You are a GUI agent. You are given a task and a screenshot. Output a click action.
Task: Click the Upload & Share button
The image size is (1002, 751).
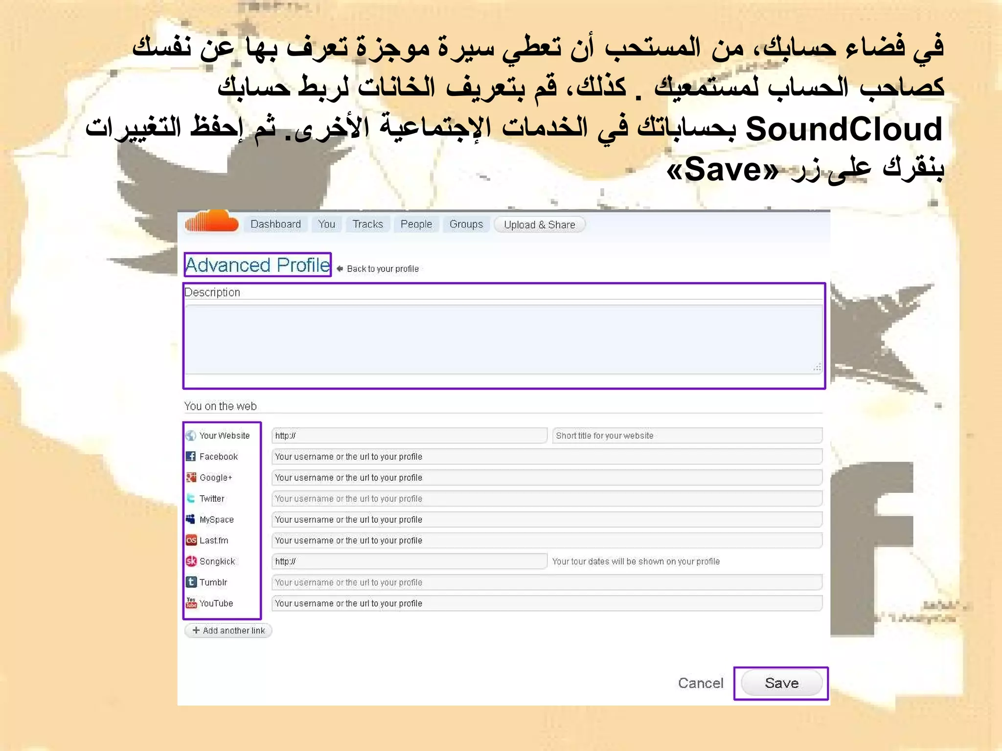tap(540, 225)
